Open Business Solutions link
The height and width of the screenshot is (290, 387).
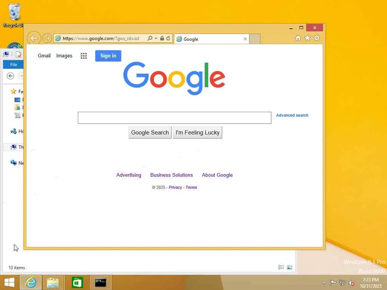172,175
